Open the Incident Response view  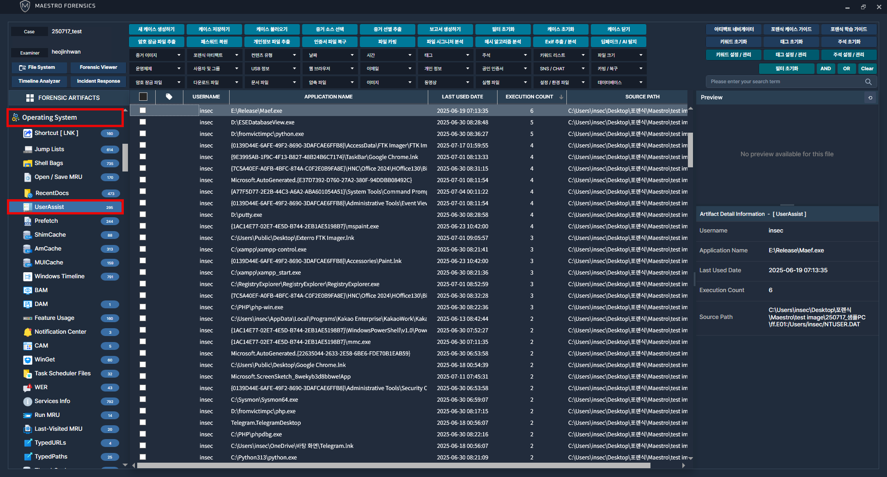(x=98, y=81)
